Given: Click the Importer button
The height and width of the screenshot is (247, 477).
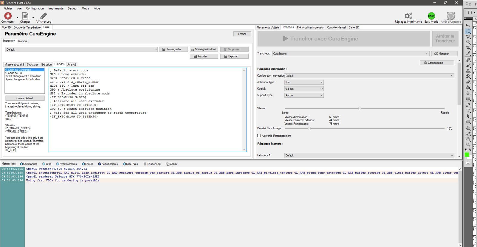Looking at the screenshot, I should [x=204, y=56].
